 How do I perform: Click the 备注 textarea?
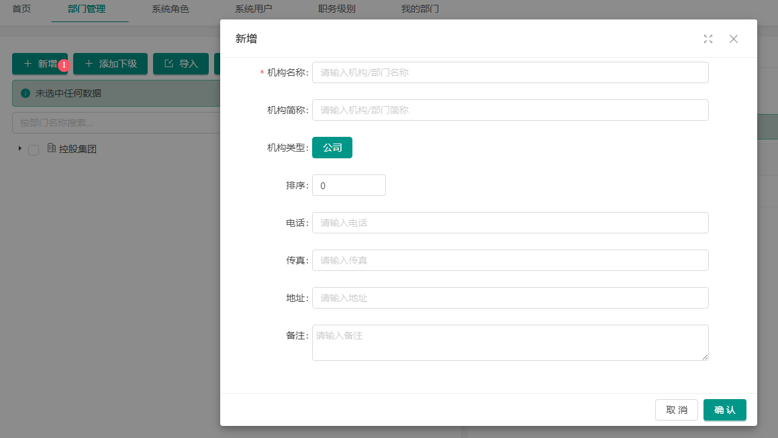point(510,343)
